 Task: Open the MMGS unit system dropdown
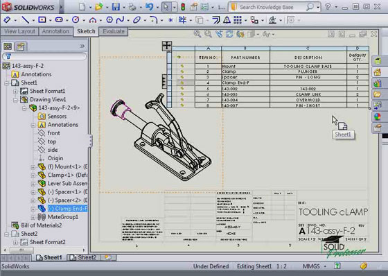pos(325,266)
